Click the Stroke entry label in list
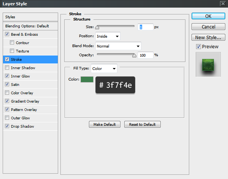 tap(16, 59)
